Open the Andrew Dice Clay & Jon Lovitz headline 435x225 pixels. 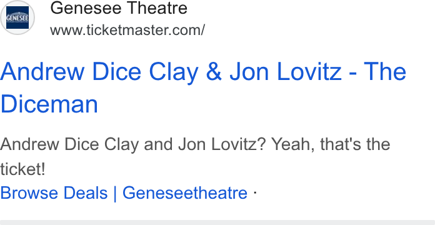[203, 87]
